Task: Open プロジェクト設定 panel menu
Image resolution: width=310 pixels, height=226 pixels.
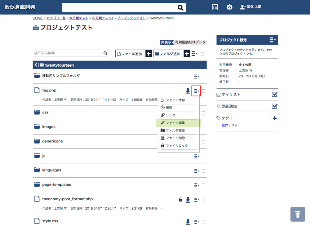Action: pos(272,40)
